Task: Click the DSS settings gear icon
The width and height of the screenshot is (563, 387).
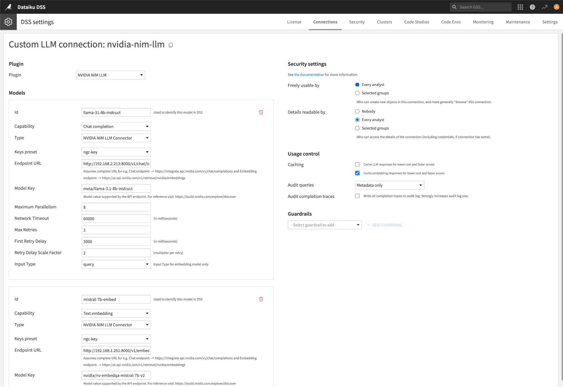Action: (x=8, y=22)
